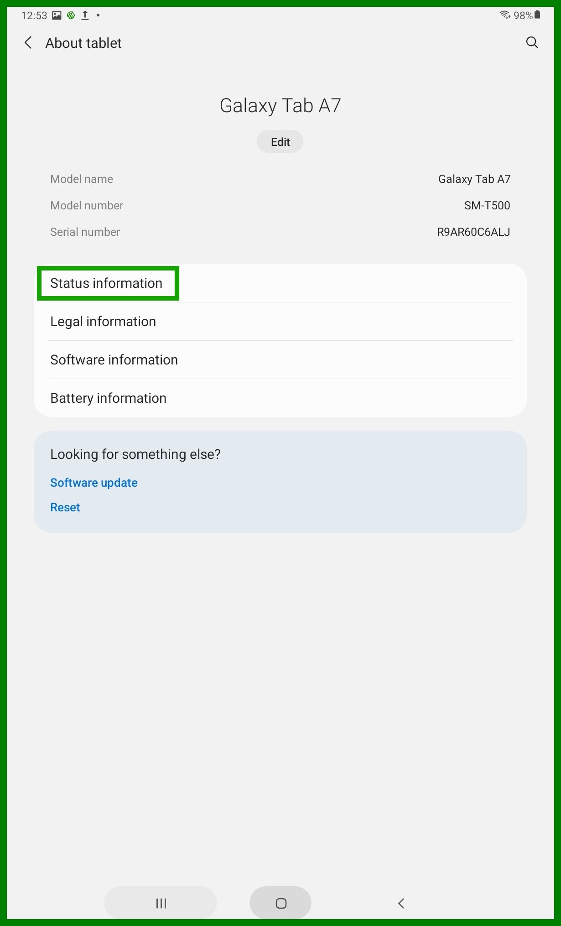Tap the Looking for something else? heading
Screen dimensions: 561x926
[135, 454]
